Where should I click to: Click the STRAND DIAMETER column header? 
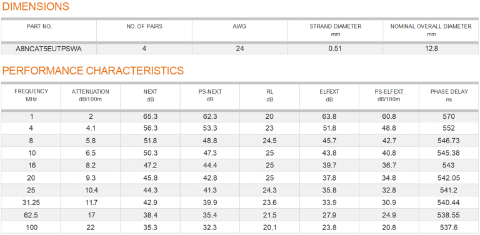[336, 30]
